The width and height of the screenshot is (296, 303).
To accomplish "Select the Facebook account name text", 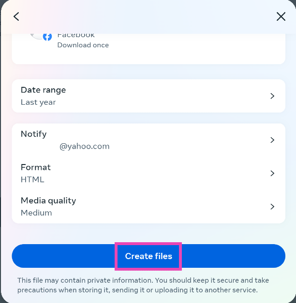I will coord(76,35).
